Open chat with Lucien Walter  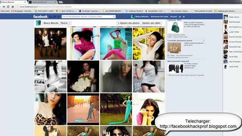[232, 32]
